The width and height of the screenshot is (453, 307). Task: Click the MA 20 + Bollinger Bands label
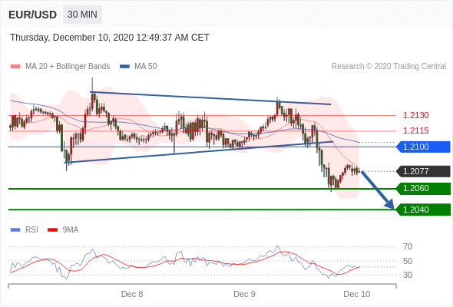68,67
